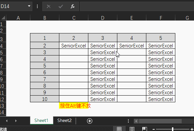
Task: Click header cell containing 1
Action: 45,38
